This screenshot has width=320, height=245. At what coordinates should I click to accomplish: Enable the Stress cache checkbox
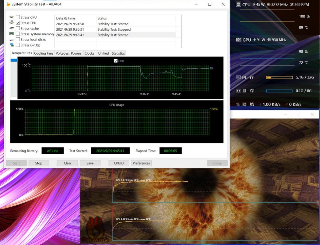point(18,28)
